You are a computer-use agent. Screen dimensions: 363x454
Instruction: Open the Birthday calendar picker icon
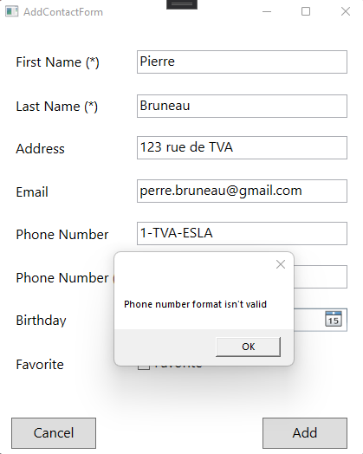click(334, 319)
